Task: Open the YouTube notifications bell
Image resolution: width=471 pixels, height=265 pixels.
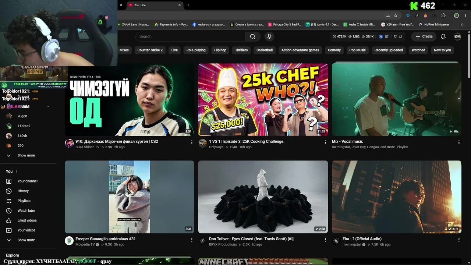Action: click(x=443, y=36)
